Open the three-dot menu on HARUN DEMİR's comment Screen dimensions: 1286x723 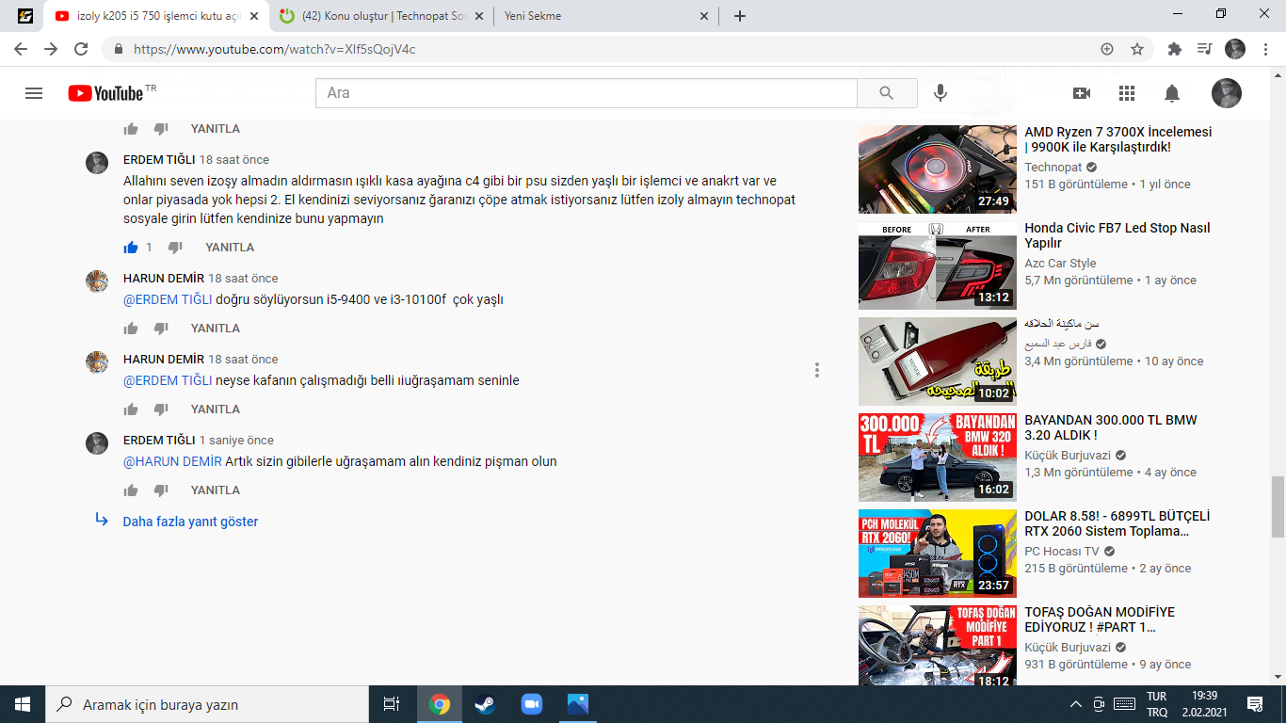(817, 370)
